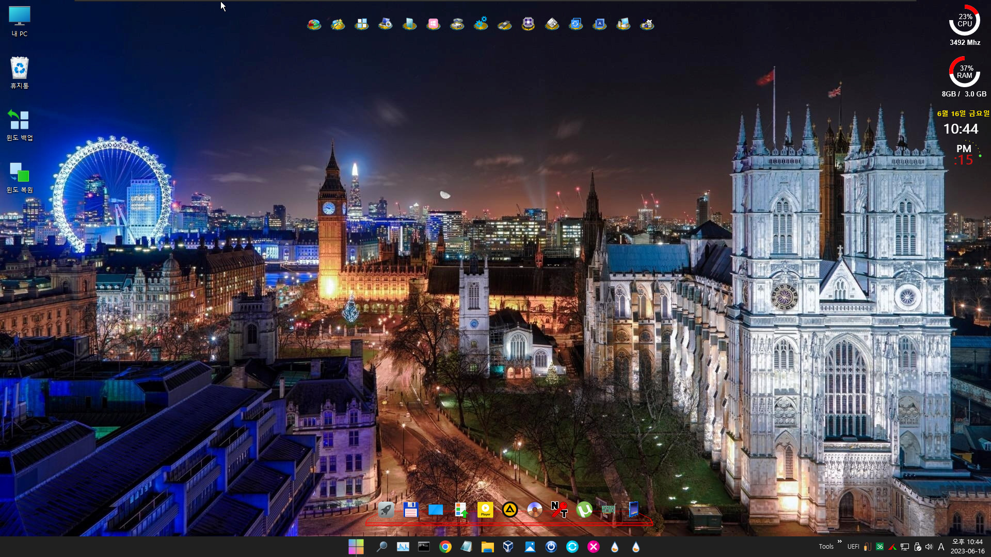991x557 pixels.
Task: Open the blue picture viewer icon on taskbar
Action: (x=530, y=547)
